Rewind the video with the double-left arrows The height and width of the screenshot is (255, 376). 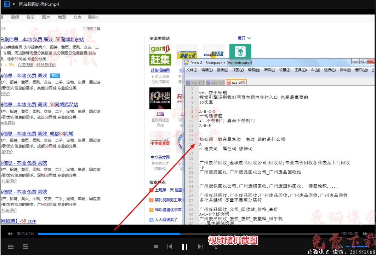[10, 234]
